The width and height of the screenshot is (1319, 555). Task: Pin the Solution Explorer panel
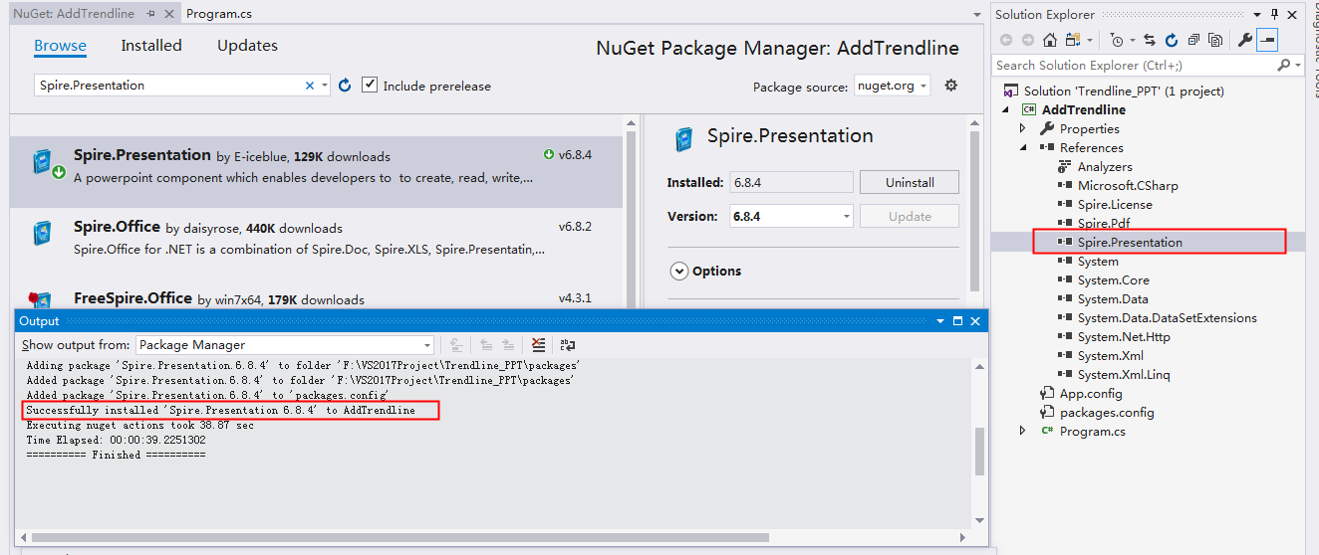click(x=1274, y=14)
